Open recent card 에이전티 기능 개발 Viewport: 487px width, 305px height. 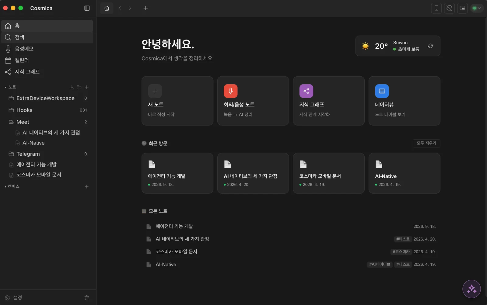[177, 173]
